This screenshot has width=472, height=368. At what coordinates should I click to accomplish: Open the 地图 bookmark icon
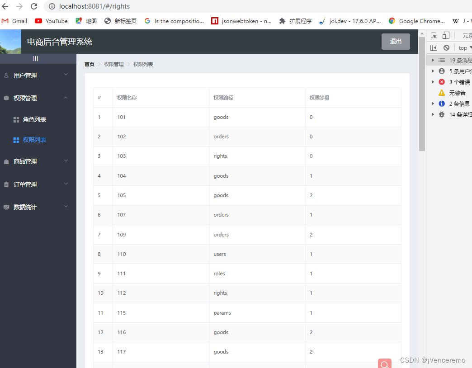(x=78, y=21)
